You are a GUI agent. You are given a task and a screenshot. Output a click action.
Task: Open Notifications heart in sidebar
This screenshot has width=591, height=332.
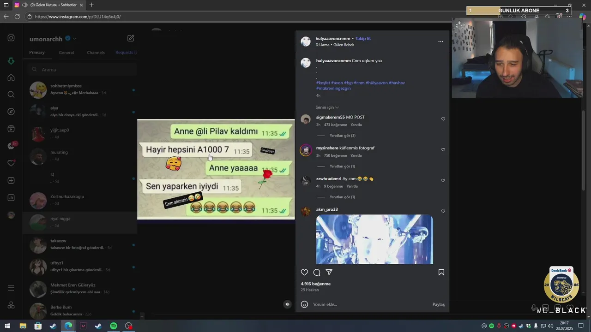tap(11, 163)
